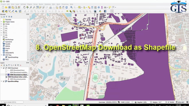Open the Scale dropdown in status bar

coord(132,102)
